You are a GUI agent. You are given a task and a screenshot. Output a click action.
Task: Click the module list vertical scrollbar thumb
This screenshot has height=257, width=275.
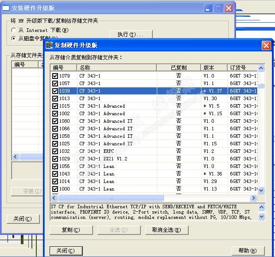(261, 86)
